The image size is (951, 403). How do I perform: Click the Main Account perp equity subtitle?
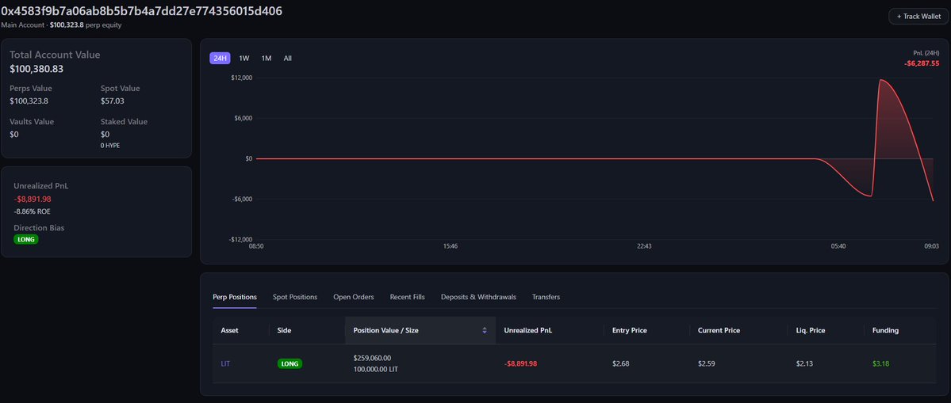click(x=61, y=25)
